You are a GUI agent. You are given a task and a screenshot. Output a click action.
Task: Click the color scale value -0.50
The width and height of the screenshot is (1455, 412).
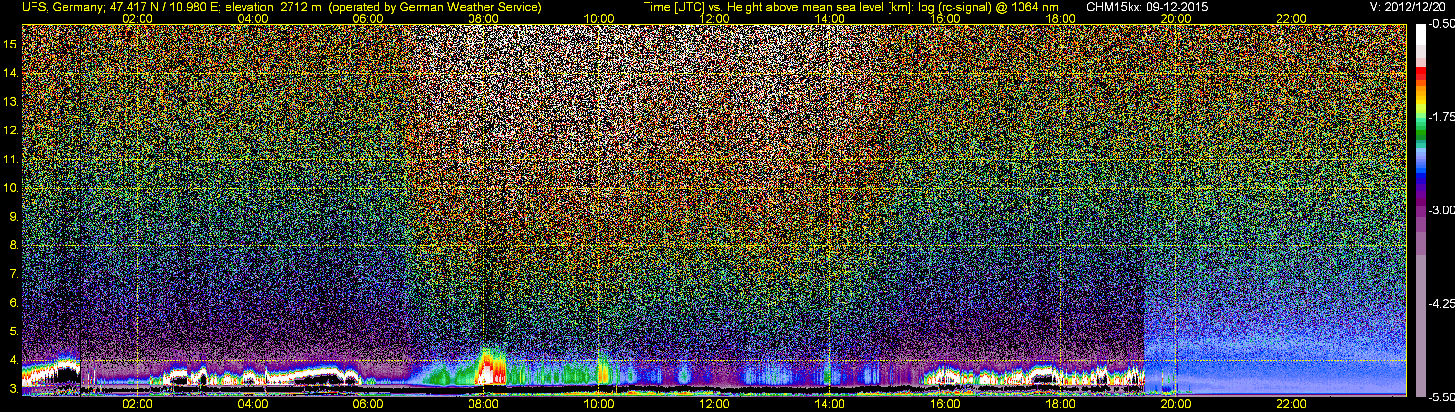pos(1441,24)
